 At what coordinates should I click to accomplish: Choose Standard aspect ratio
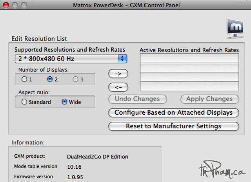click(24, 102)
